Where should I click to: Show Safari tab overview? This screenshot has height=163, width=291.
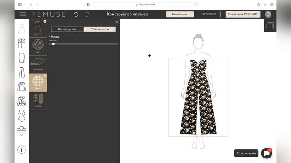(x=272, y=5)
